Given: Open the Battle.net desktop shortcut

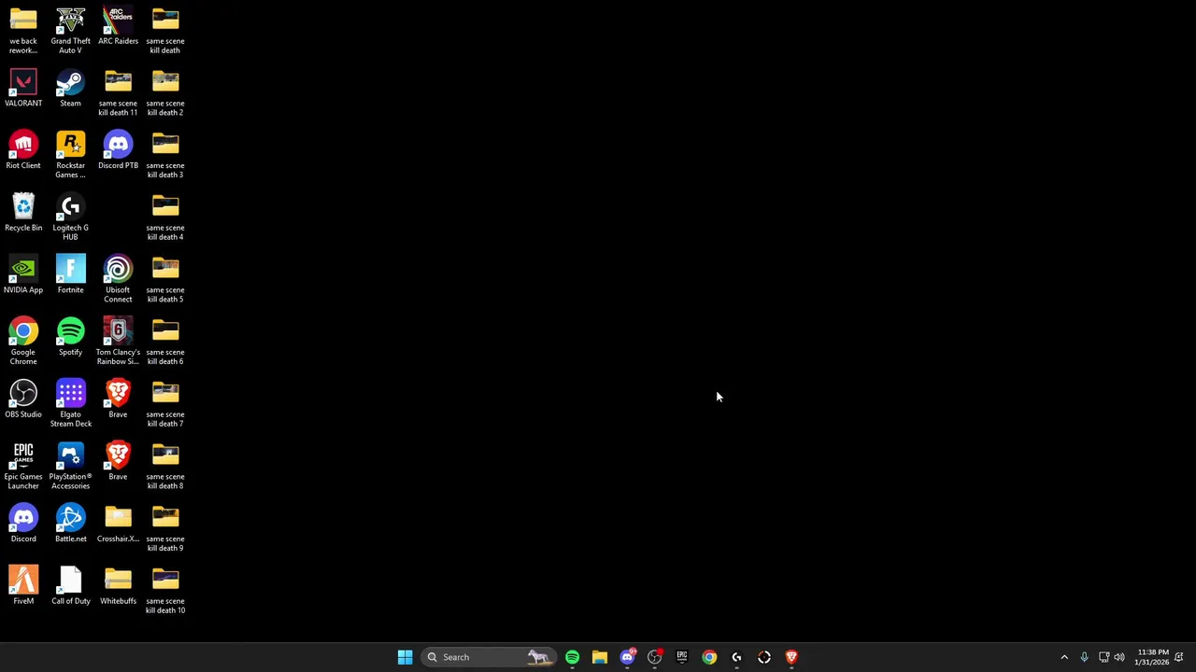Looking at the screenshot, I should 70,524.
